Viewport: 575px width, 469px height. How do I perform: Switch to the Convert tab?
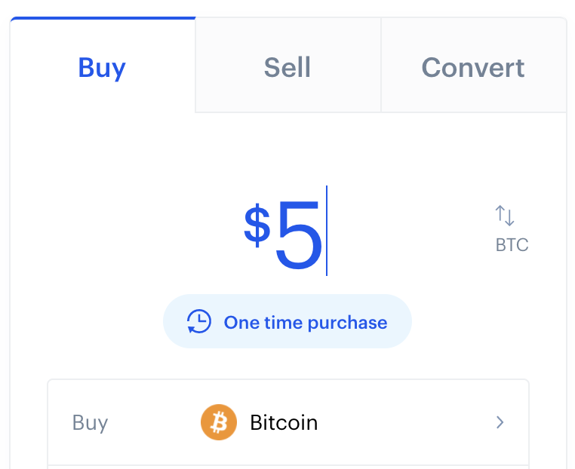[x=473, y=65]
